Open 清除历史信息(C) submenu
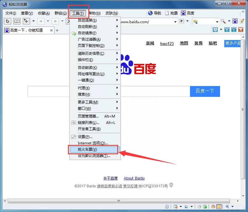The image size is (248, 212). [x=95, y=54]
